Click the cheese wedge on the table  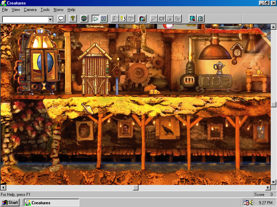click(259, 72)
